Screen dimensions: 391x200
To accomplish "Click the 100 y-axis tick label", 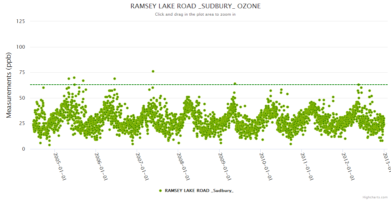I will coord(20,47).
